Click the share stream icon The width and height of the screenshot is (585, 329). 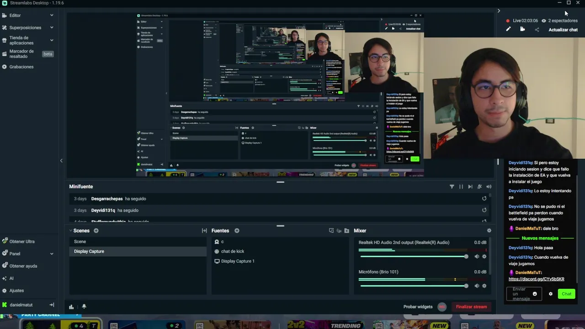click(x=537, y=30)
